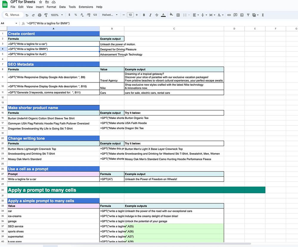This screenshot has height=247, width=298.
Task: Star the GPT for Sheets document
Action: (41, 2)
